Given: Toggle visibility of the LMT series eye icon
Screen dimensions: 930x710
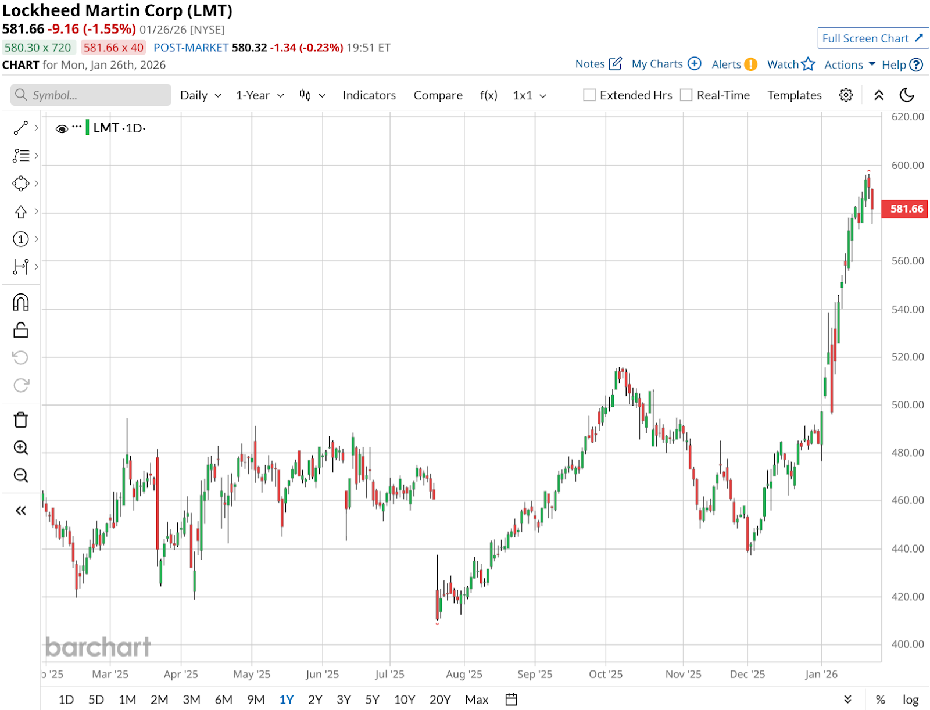Looking at the screenshot, I should click(x=62, y=128).
